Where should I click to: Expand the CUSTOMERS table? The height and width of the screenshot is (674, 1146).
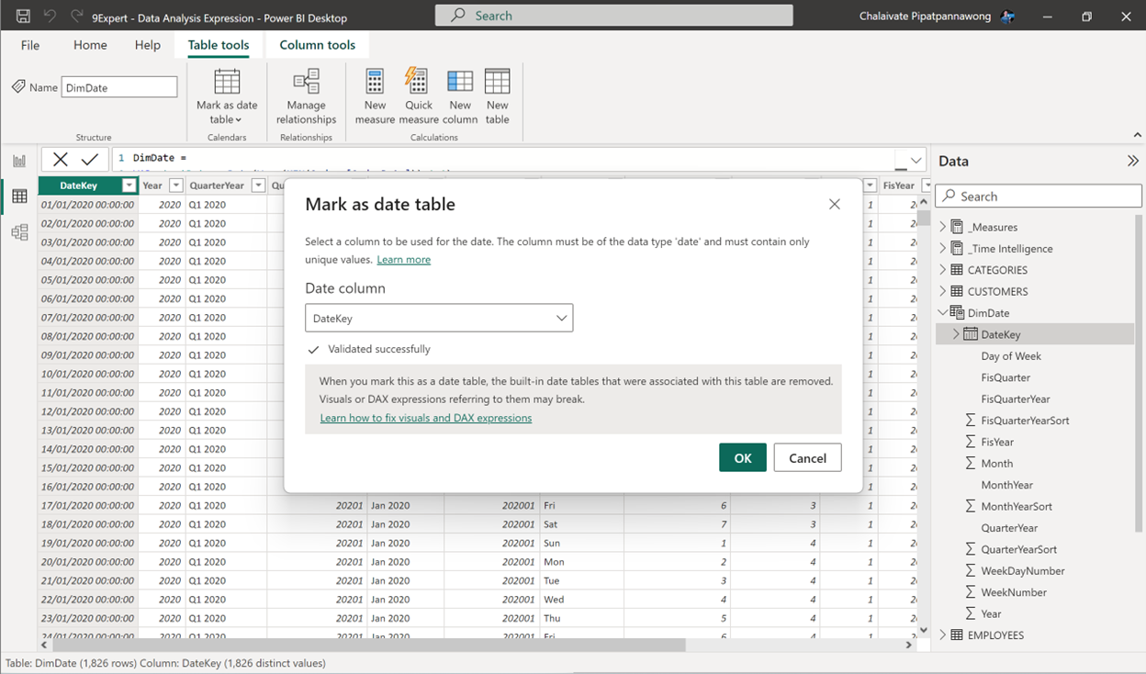point(942,292)
